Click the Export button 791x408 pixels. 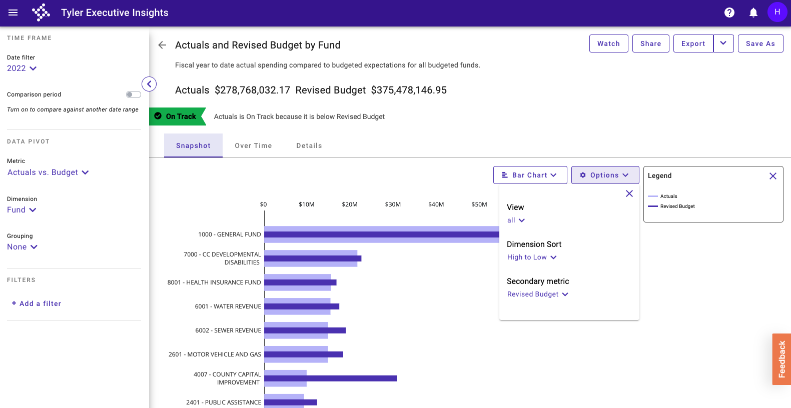693,43
